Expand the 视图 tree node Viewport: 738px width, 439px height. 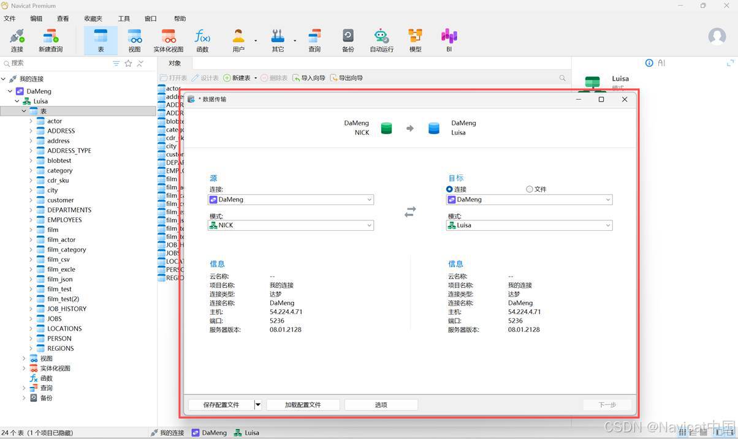[24, 358]
